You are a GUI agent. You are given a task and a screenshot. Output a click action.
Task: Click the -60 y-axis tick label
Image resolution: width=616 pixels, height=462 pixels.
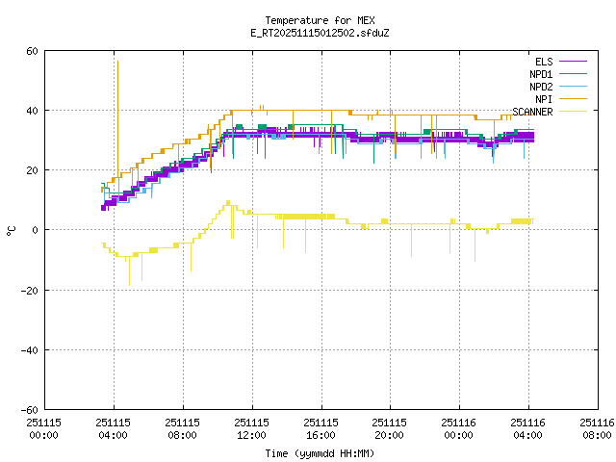click(29, 409)
